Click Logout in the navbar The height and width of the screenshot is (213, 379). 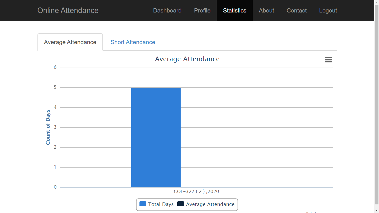[328, 10]
